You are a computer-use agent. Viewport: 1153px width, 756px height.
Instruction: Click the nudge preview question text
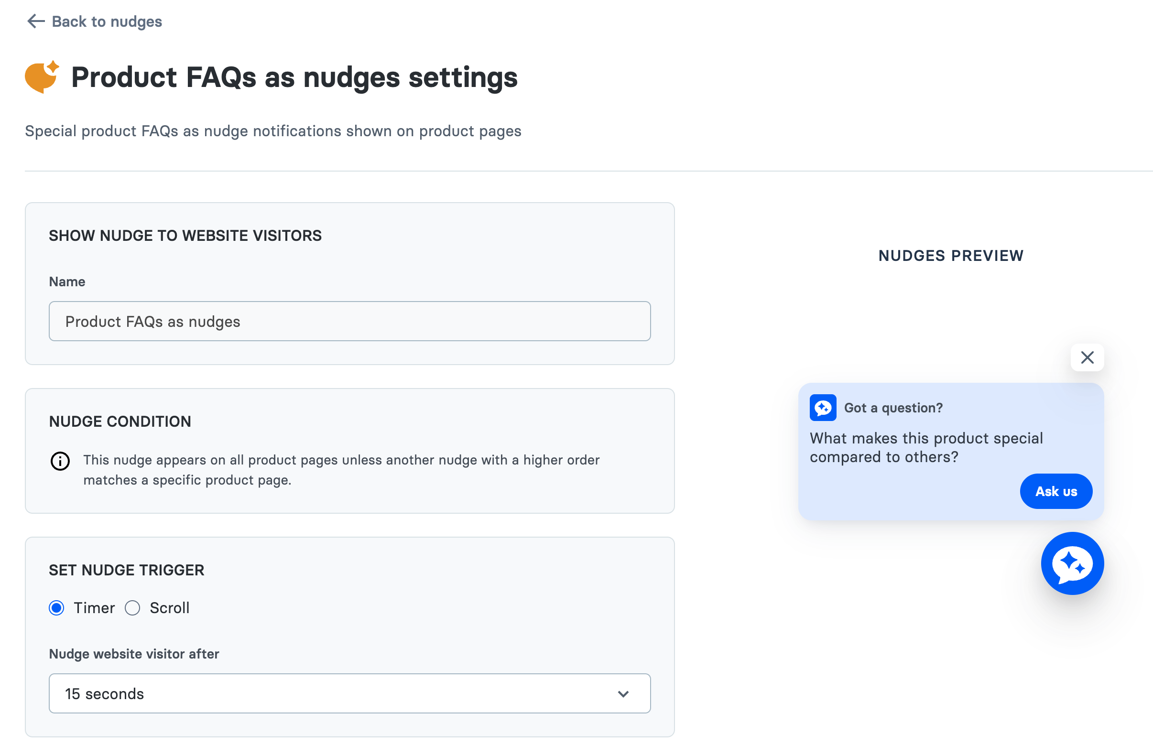point(925,447)
